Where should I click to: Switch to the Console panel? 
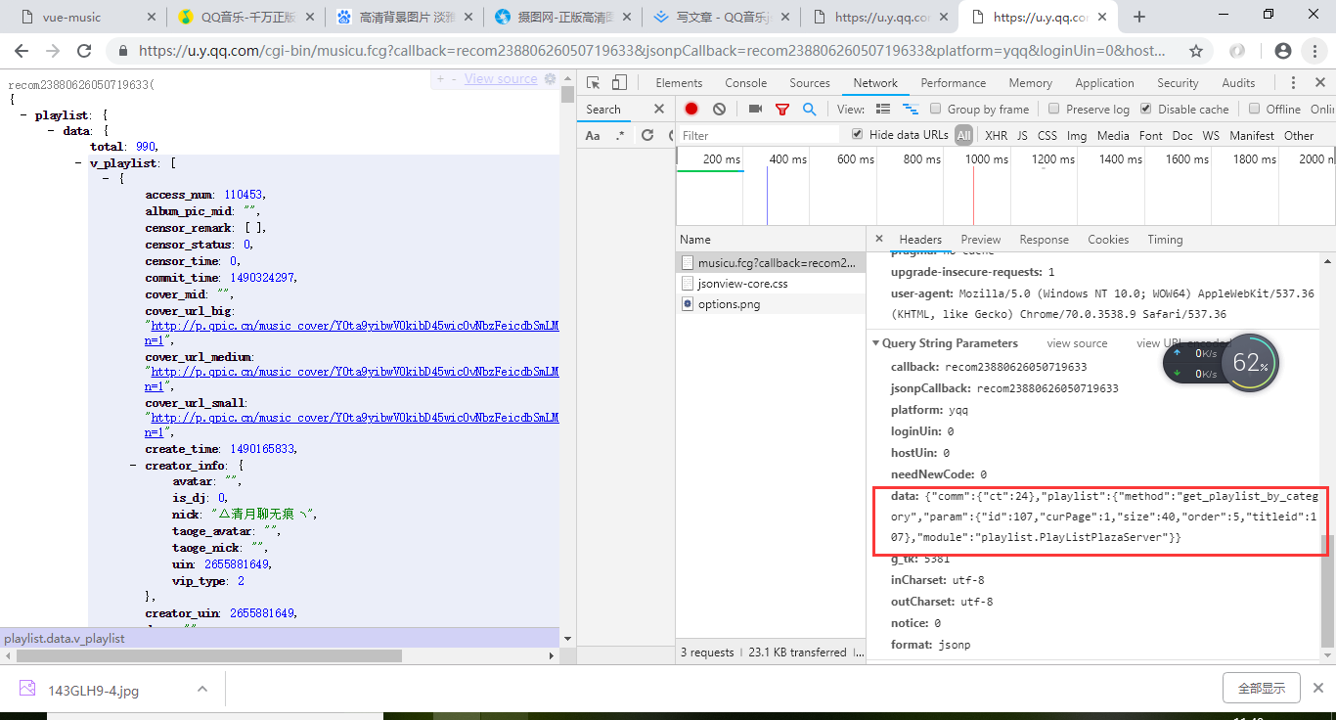click(746, 83)
